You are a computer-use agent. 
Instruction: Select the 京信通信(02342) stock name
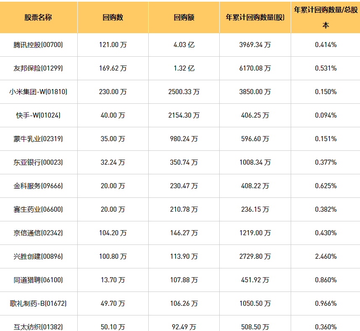click(x=38, y=233)
